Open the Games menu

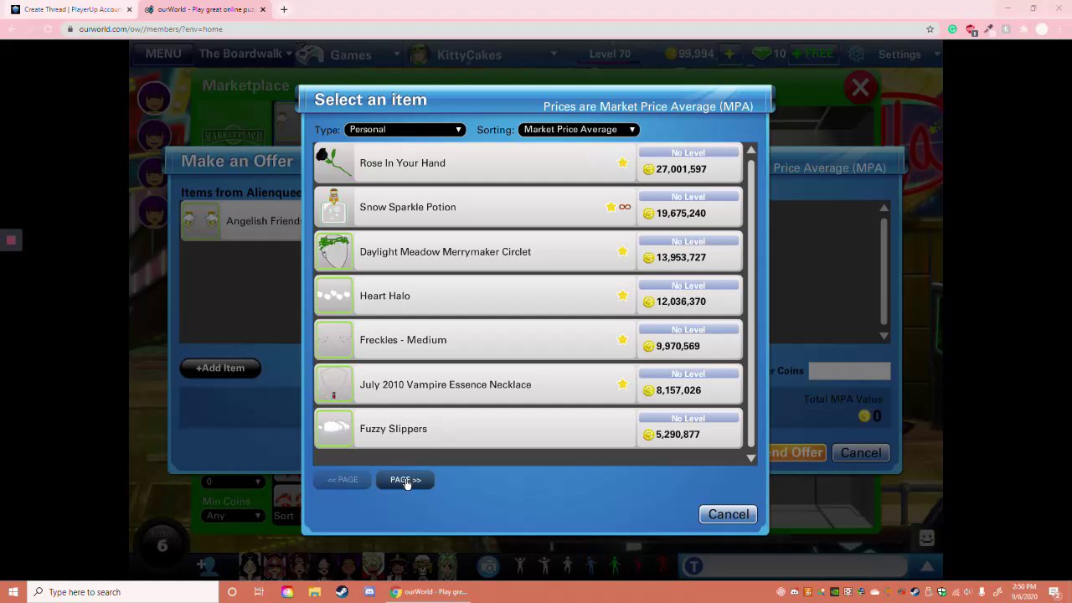[x=349, y=54]
